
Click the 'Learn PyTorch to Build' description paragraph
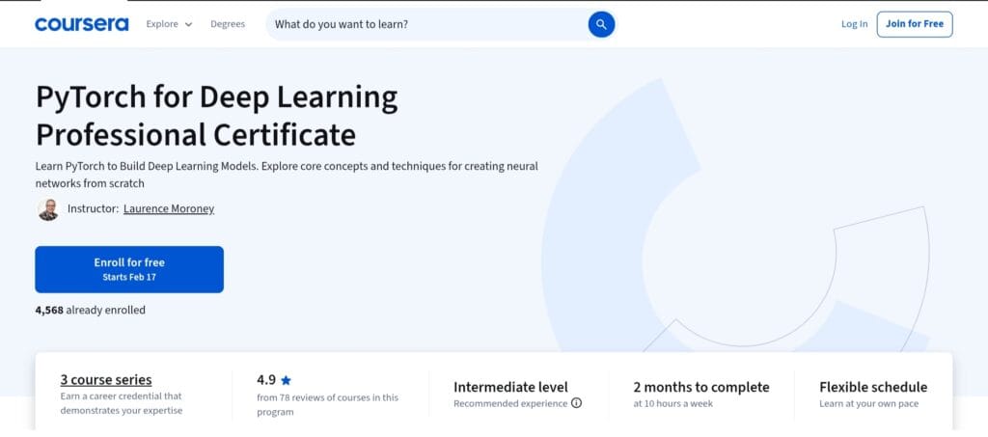coord(287,175)
